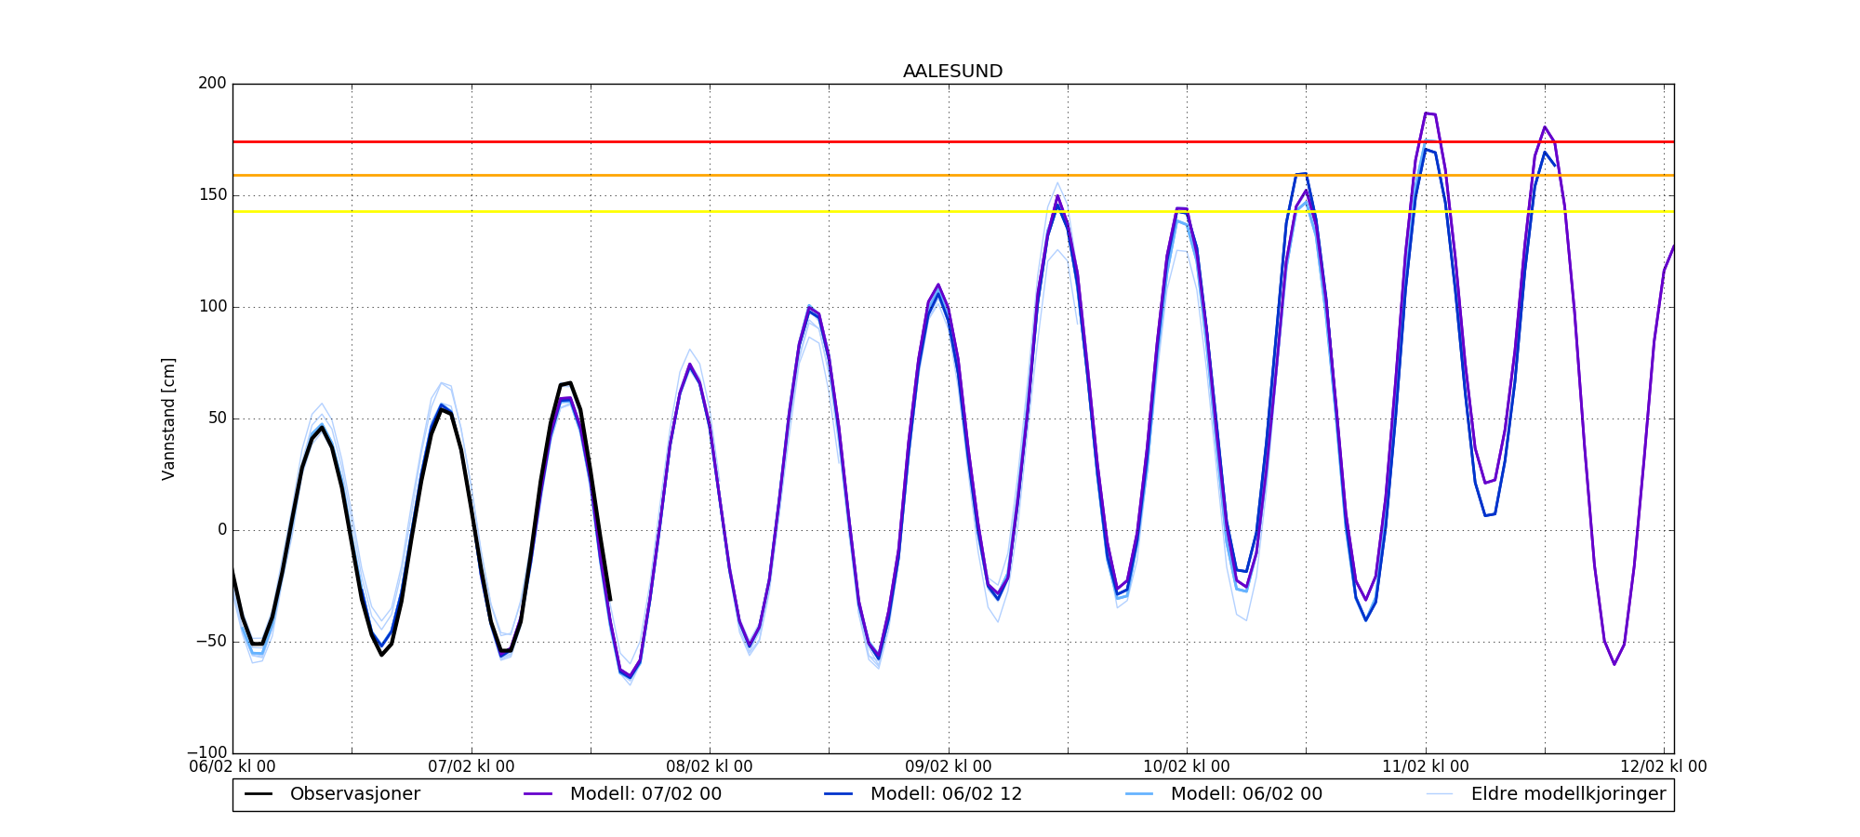Click the Eldre modellkjoringer legend label
This screenshot has height=837, width=1860.
click(1568, 794)
